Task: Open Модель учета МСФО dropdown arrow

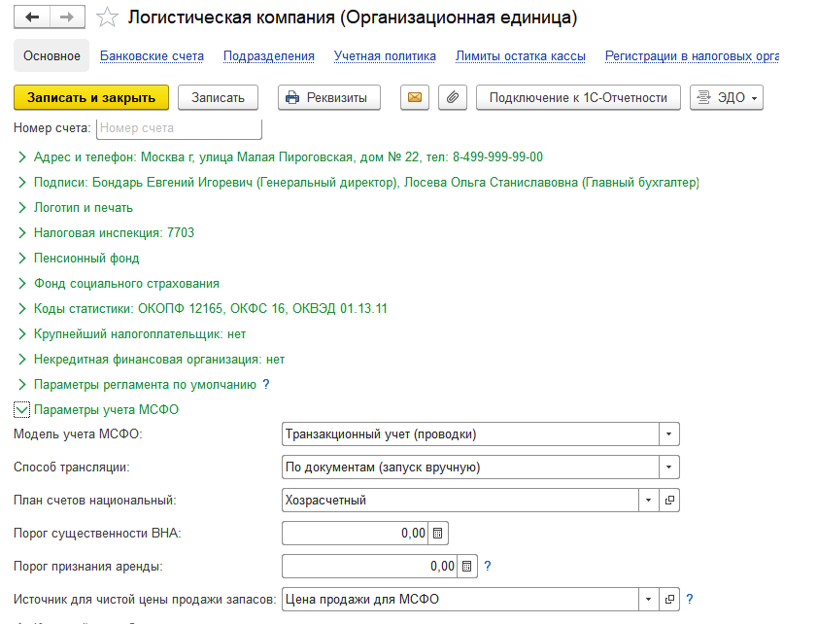Action: click(668, 434)
